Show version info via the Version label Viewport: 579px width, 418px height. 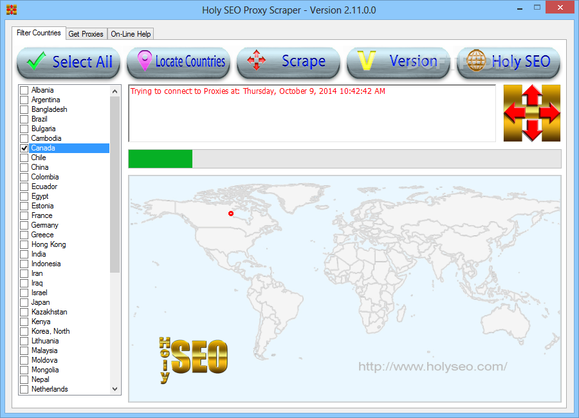(x=413, y=61)
